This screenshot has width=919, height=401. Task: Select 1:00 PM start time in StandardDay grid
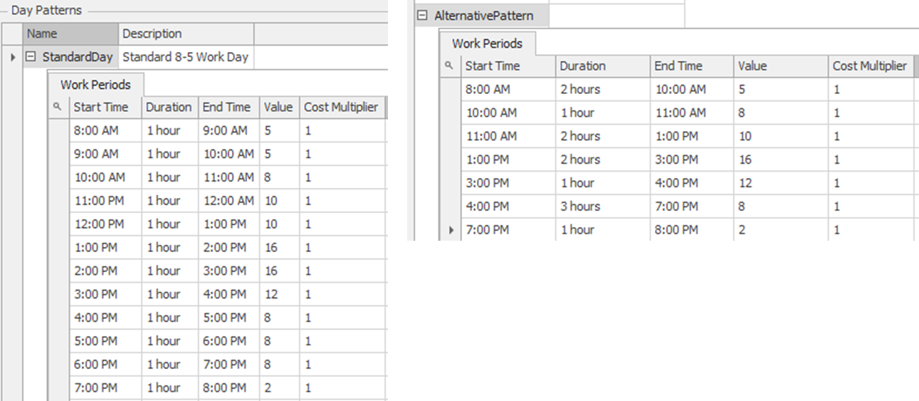(105, 248)
